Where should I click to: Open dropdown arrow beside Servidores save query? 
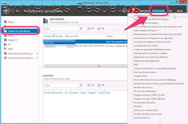point(103,28)
